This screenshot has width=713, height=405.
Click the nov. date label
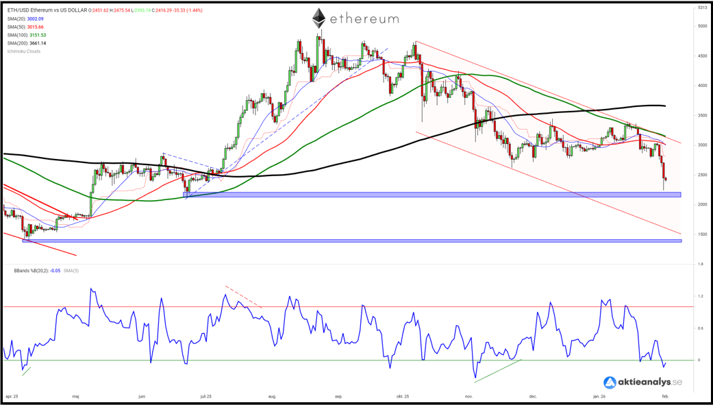coord(470,396)
